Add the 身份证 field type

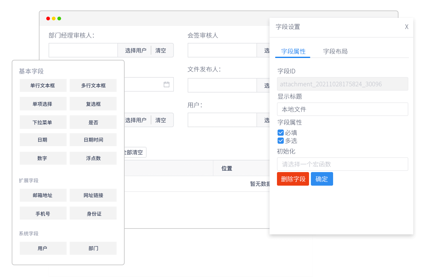(93, 214)
